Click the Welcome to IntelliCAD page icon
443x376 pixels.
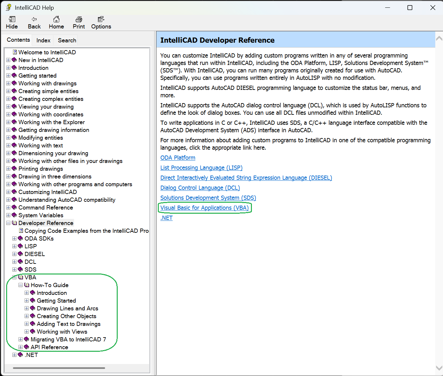point(15,52)
